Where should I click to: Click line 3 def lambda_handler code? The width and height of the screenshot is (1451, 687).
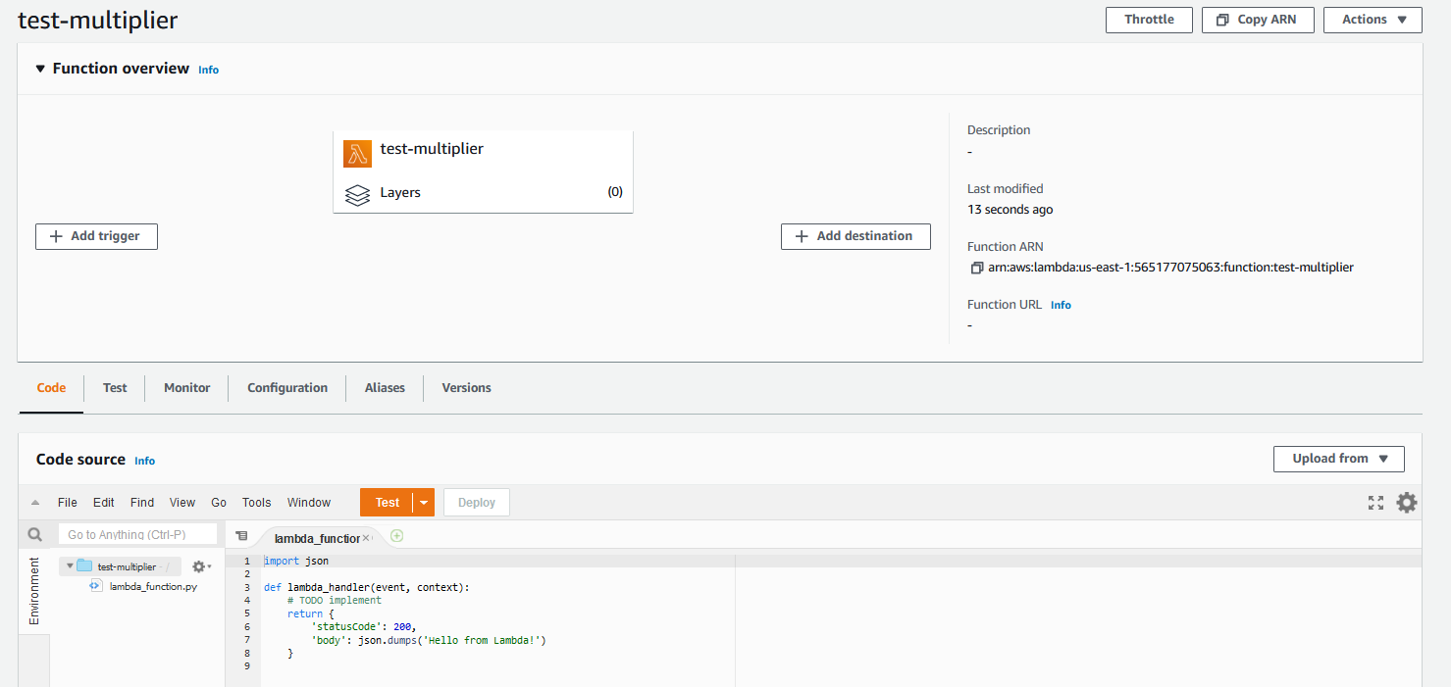pos(367,587)
